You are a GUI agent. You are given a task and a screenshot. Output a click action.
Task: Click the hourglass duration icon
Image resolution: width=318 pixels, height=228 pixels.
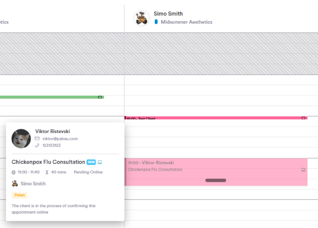click(x=47, y=172)
